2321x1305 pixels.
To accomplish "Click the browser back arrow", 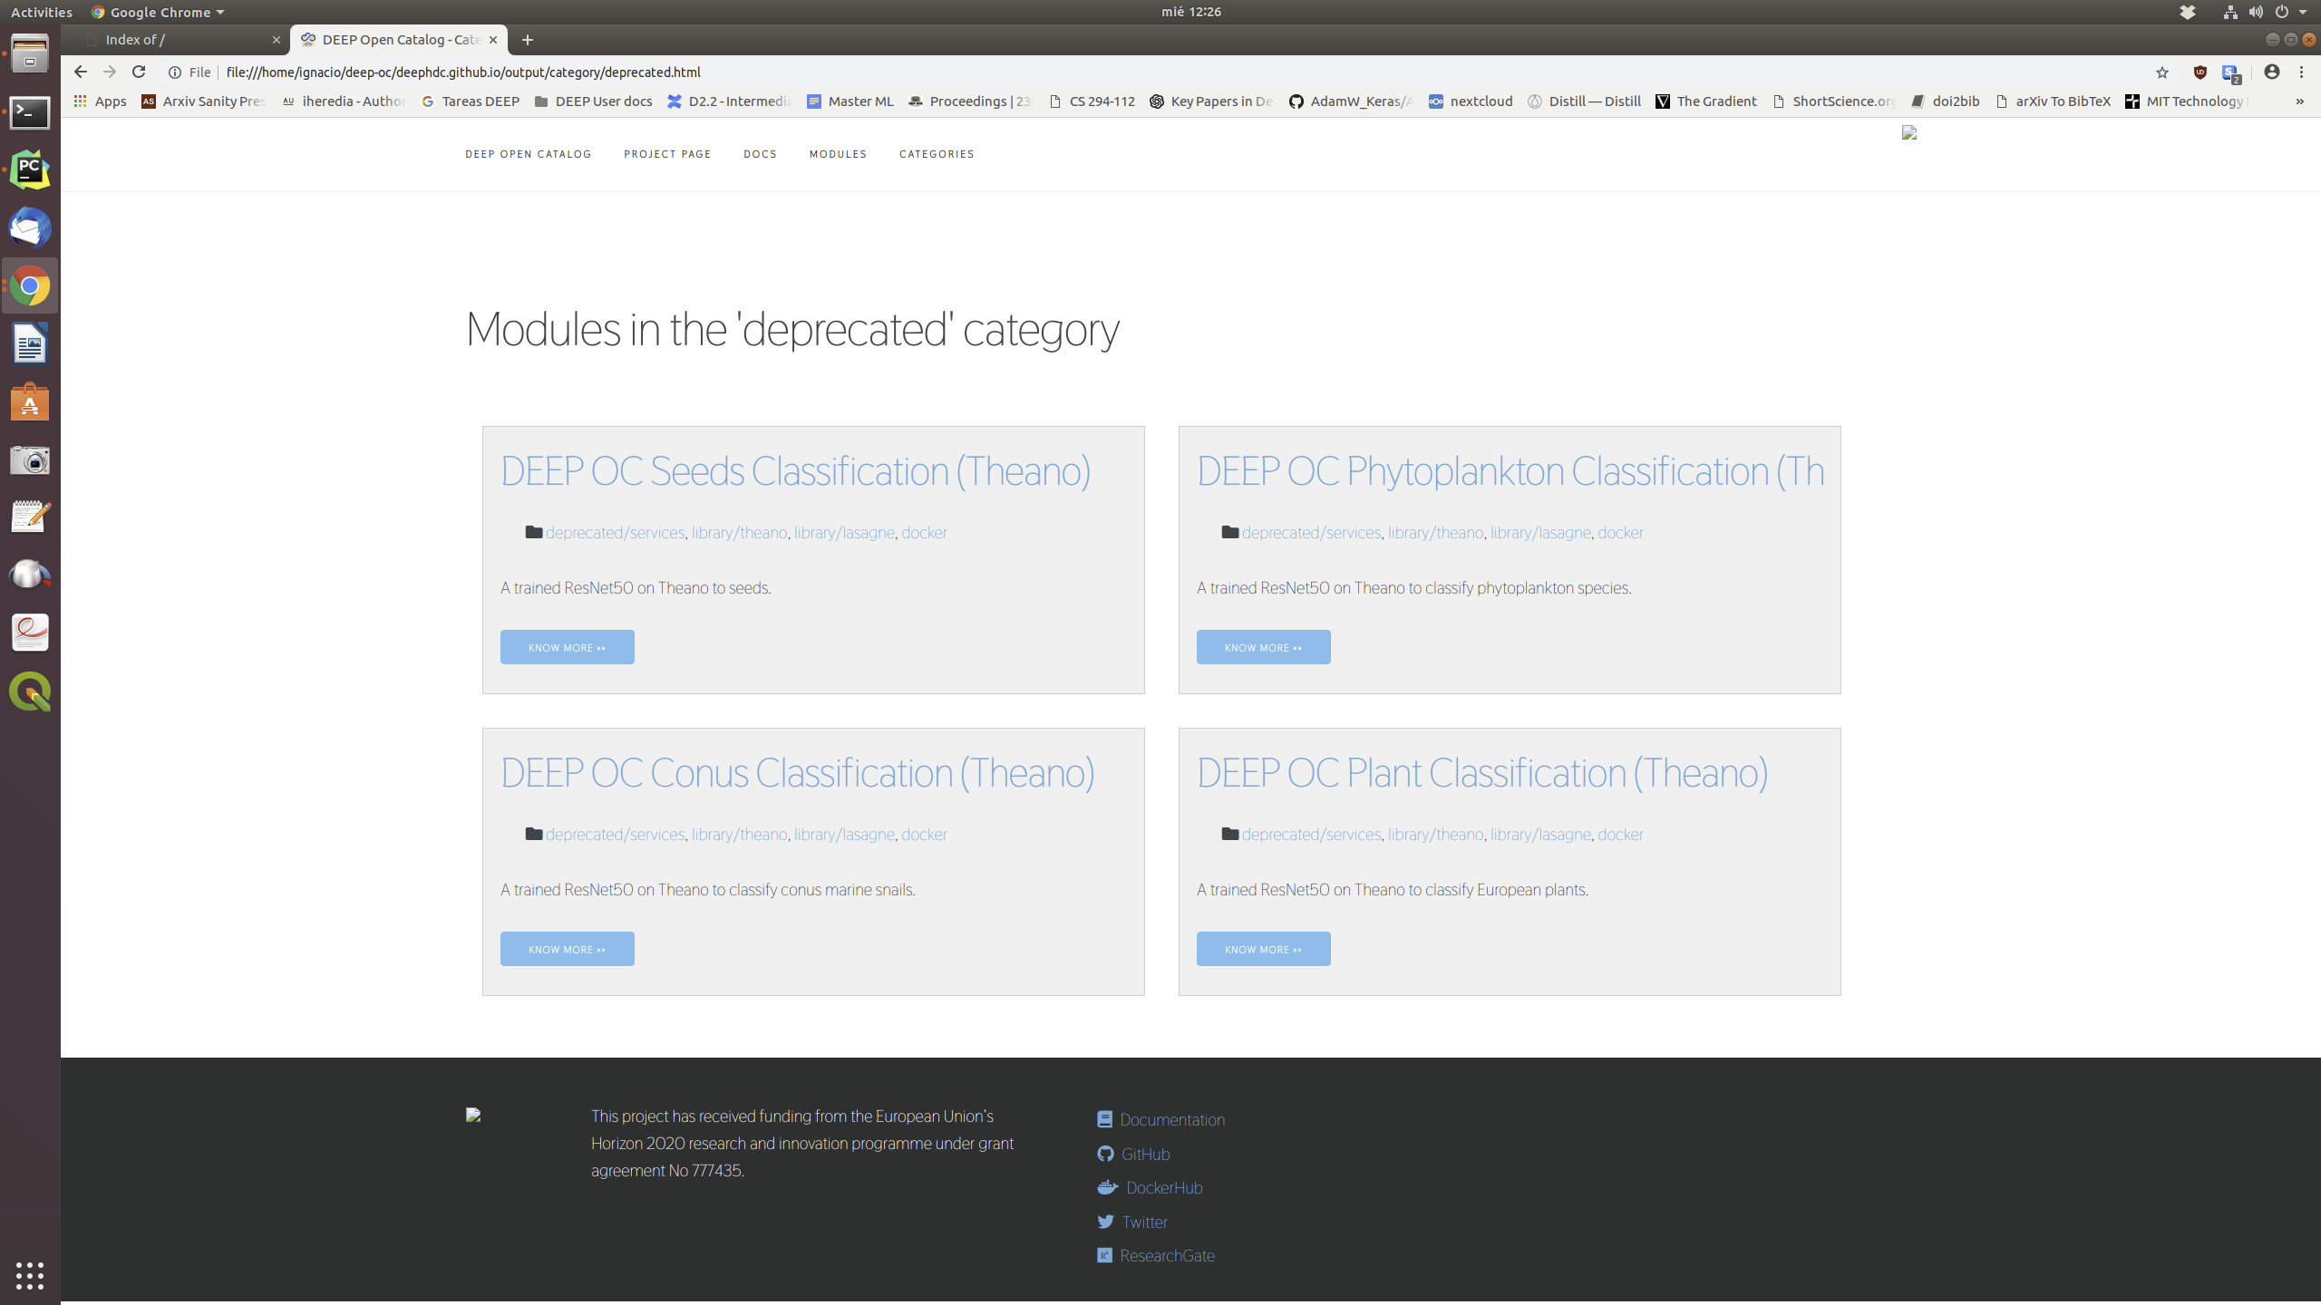I will [x=80, y=72].
